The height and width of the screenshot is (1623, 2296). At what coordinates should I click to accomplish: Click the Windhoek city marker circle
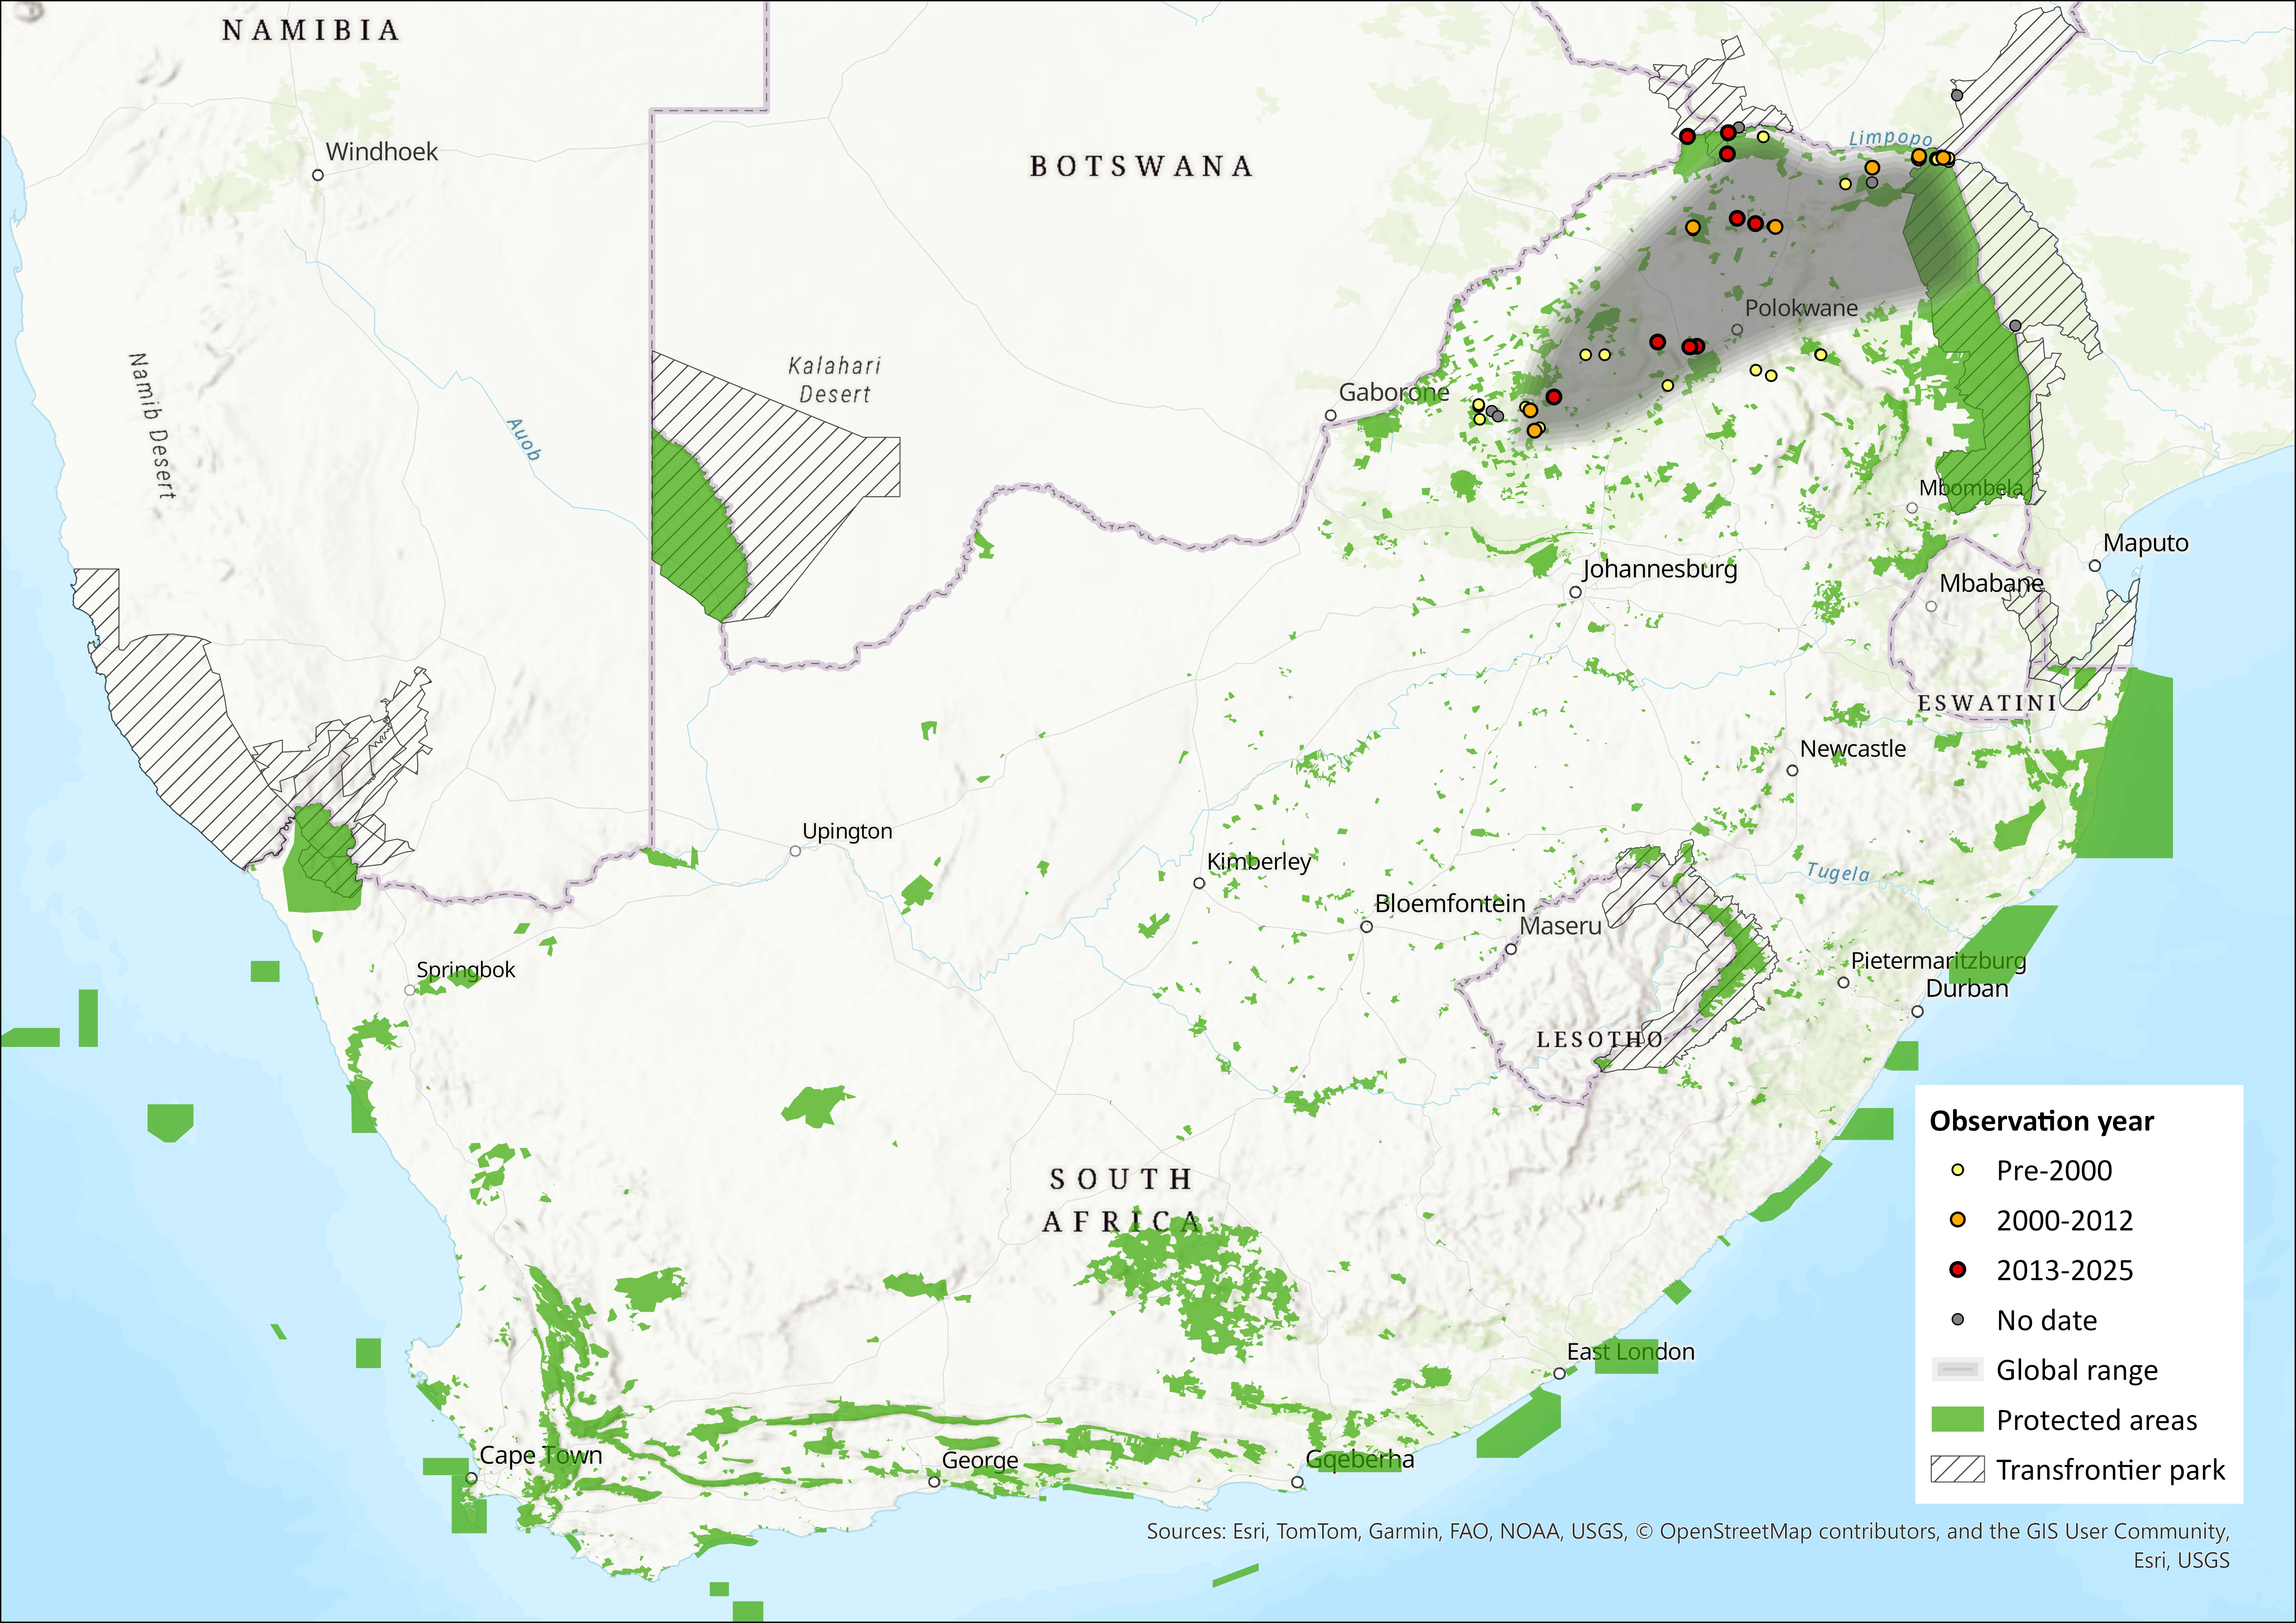[x=318, y=175]
